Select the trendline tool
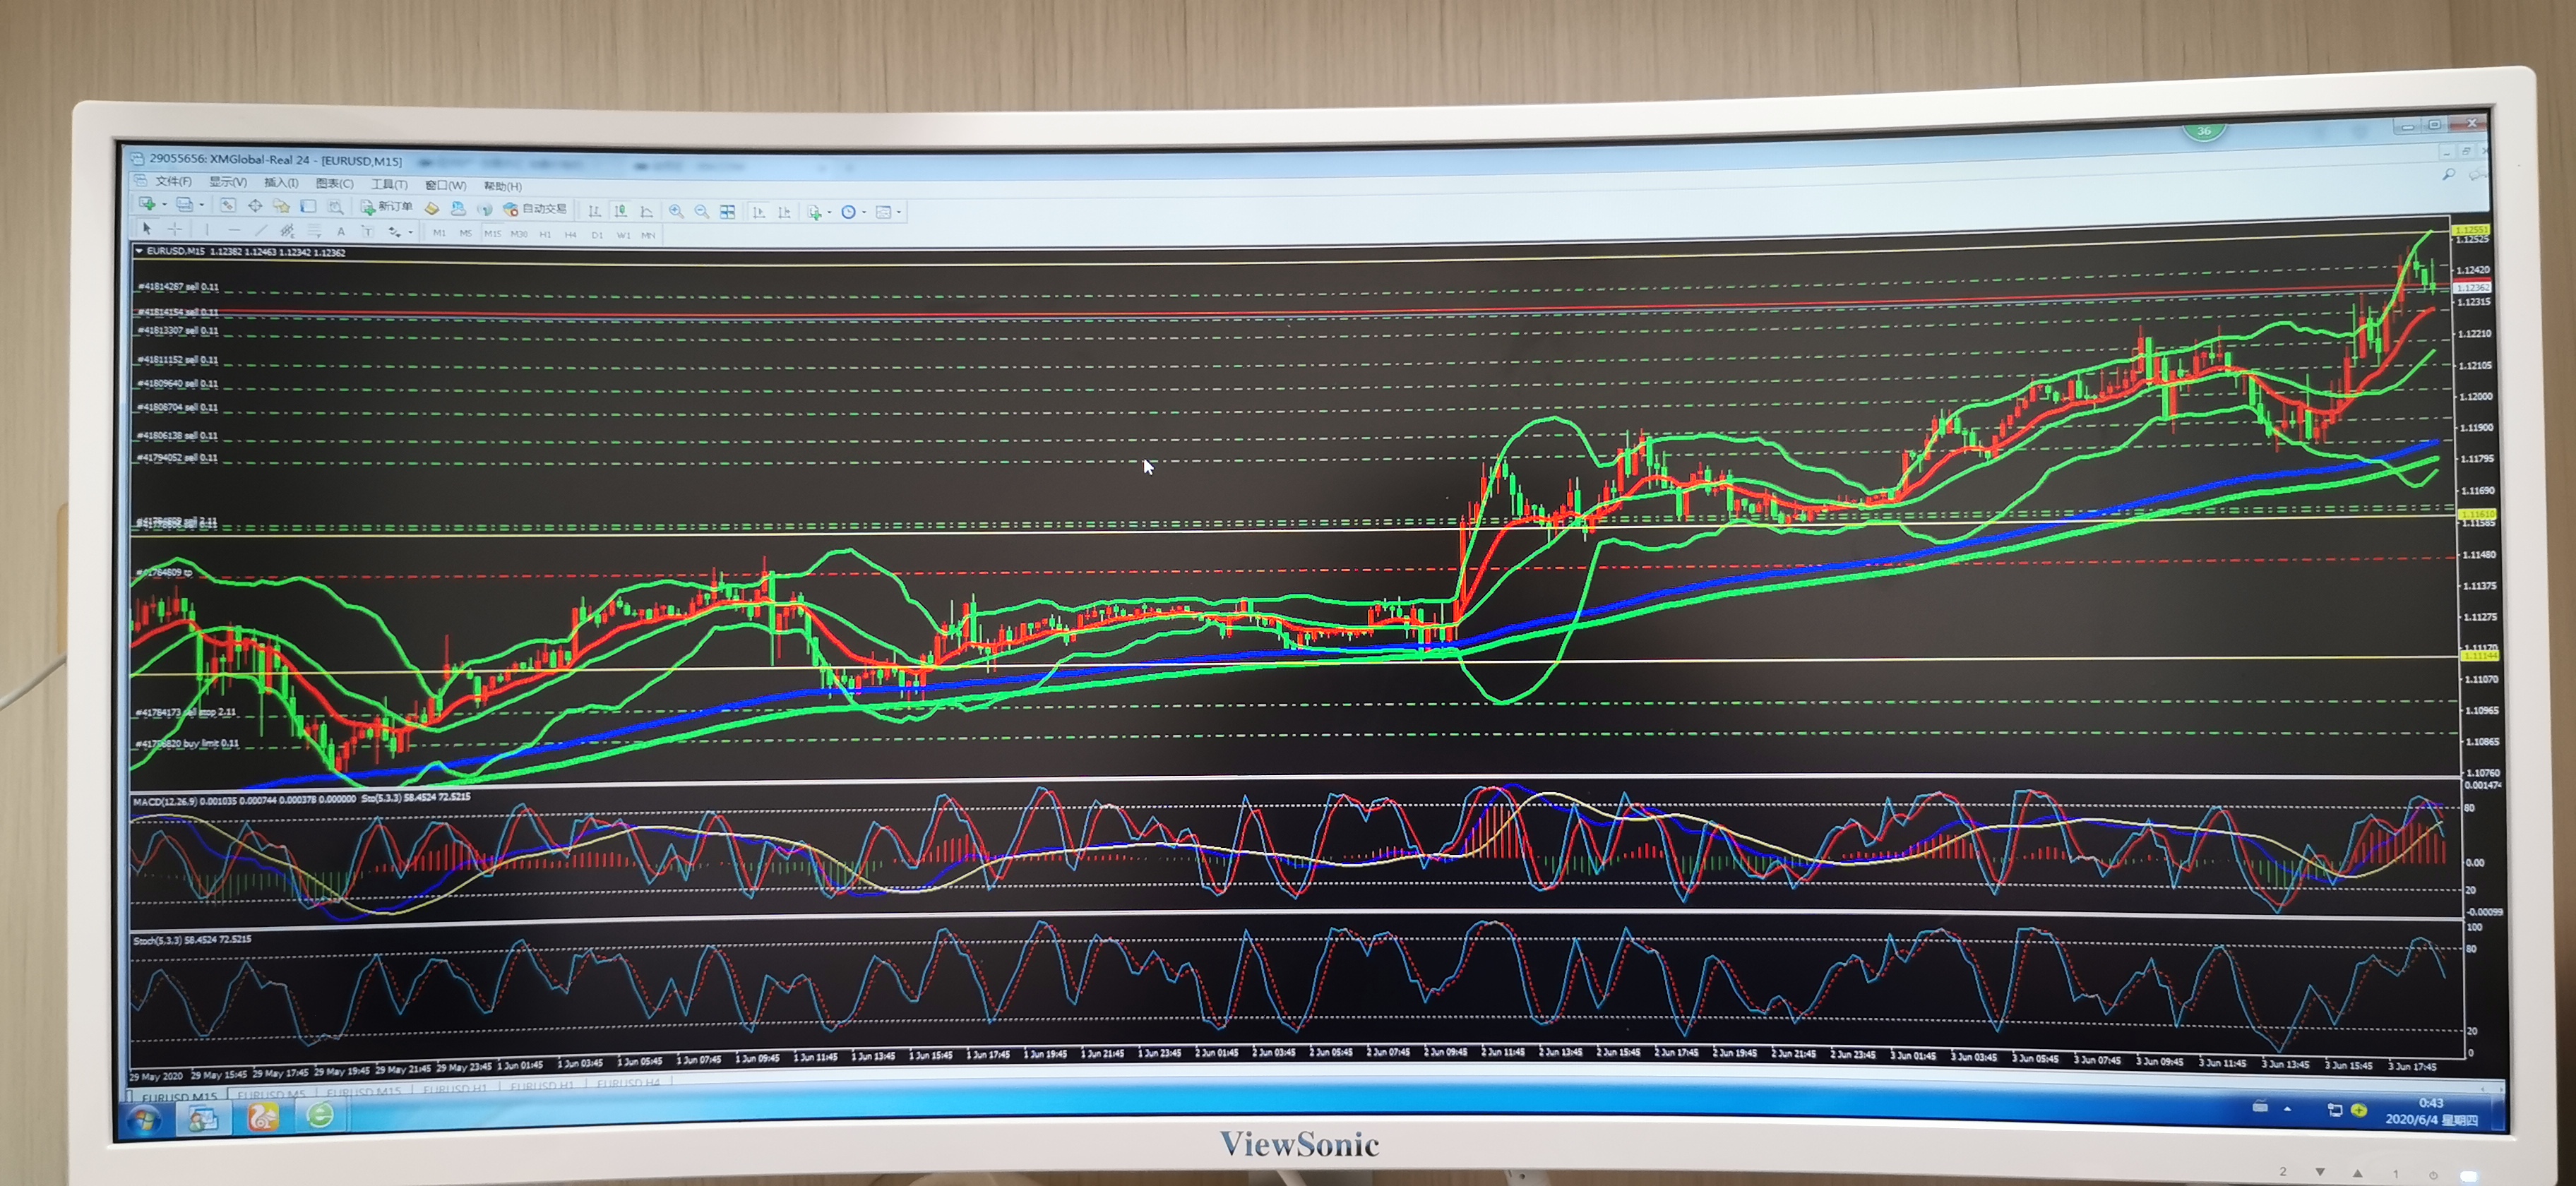This screenshot has width=2576, height=1186. 261,230
